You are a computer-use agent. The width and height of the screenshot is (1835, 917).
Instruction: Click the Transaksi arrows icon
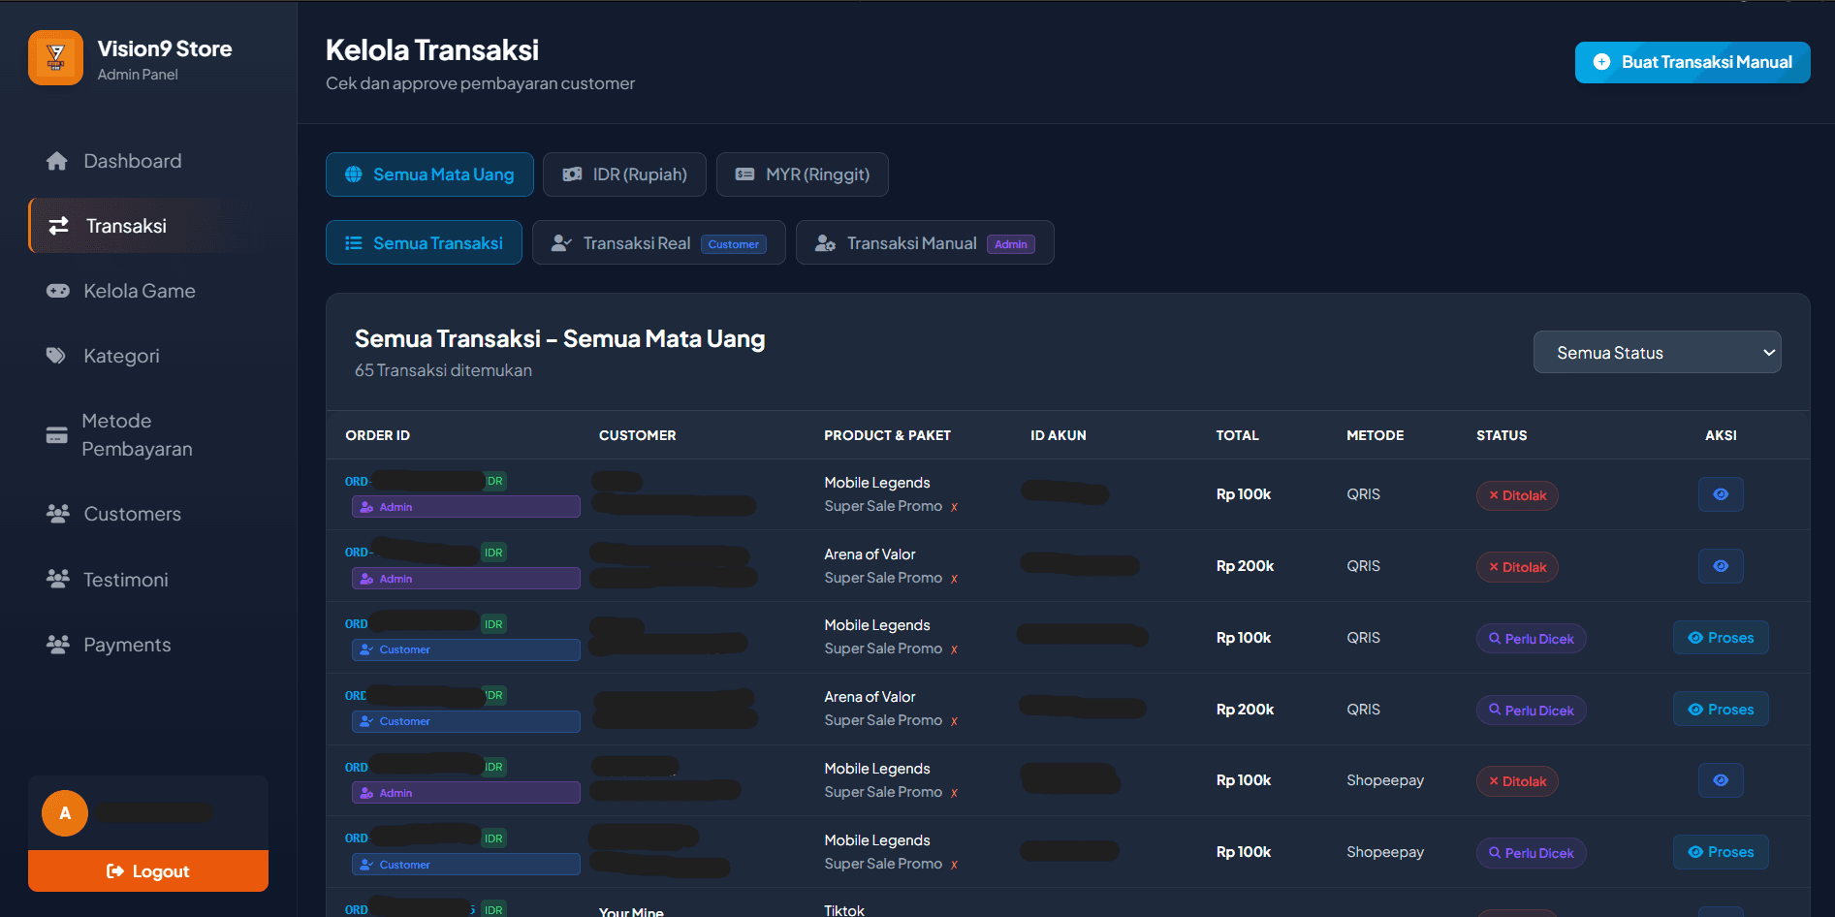(x=59, y=226)
